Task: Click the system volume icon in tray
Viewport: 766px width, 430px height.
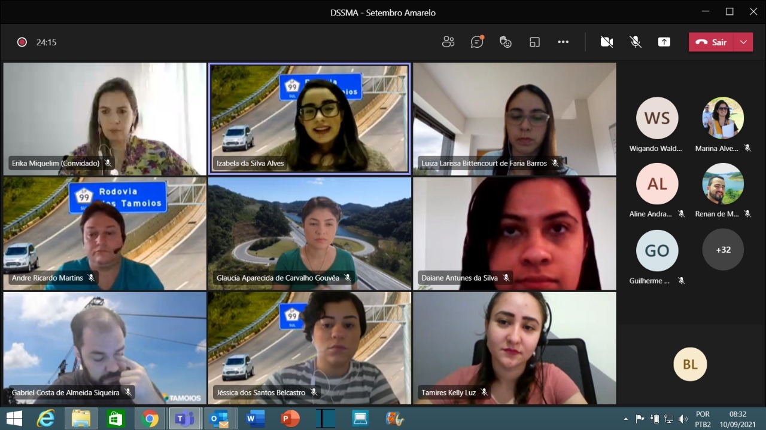Action: [683, 419]
